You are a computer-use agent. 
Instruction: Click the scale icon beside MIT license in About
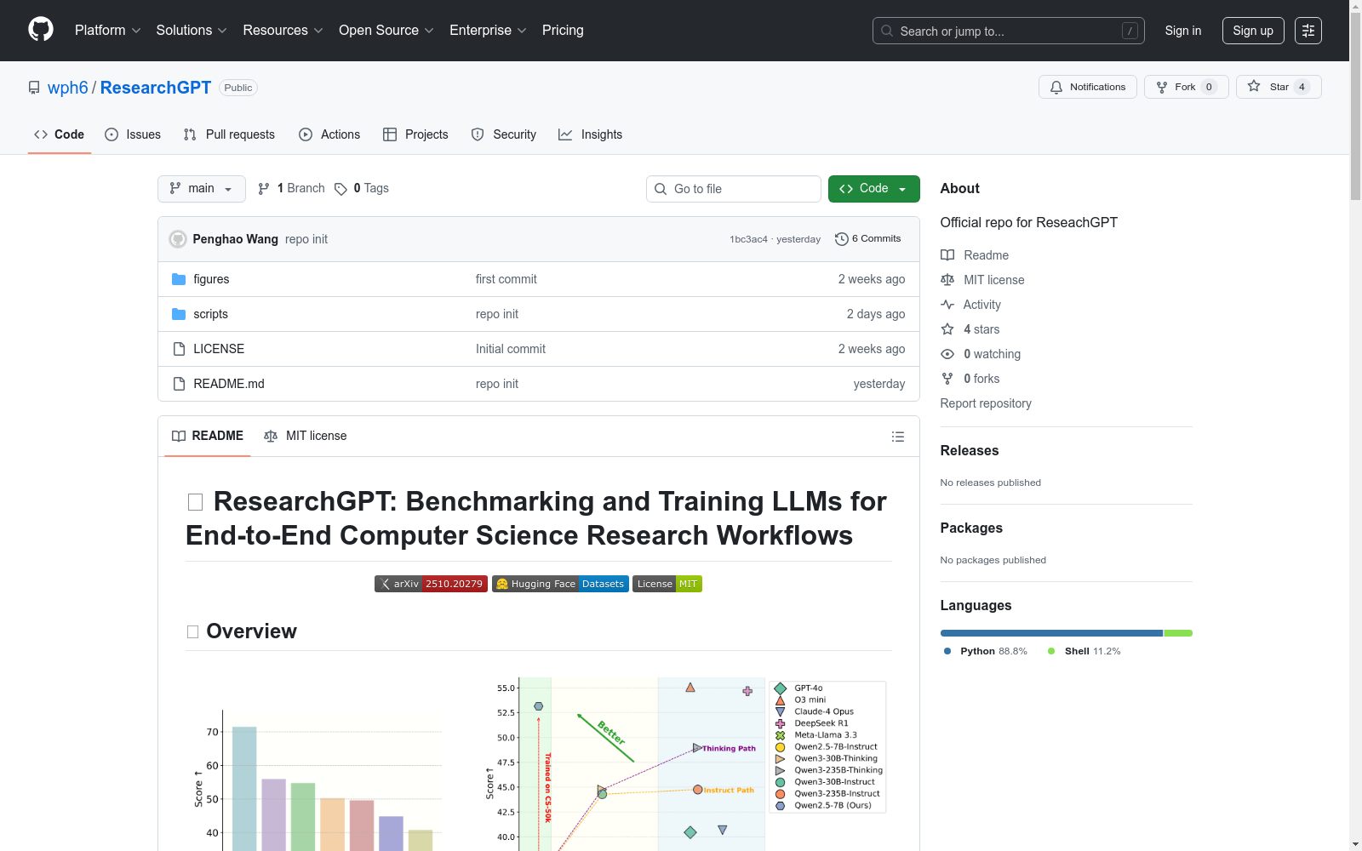click(947, 280)
